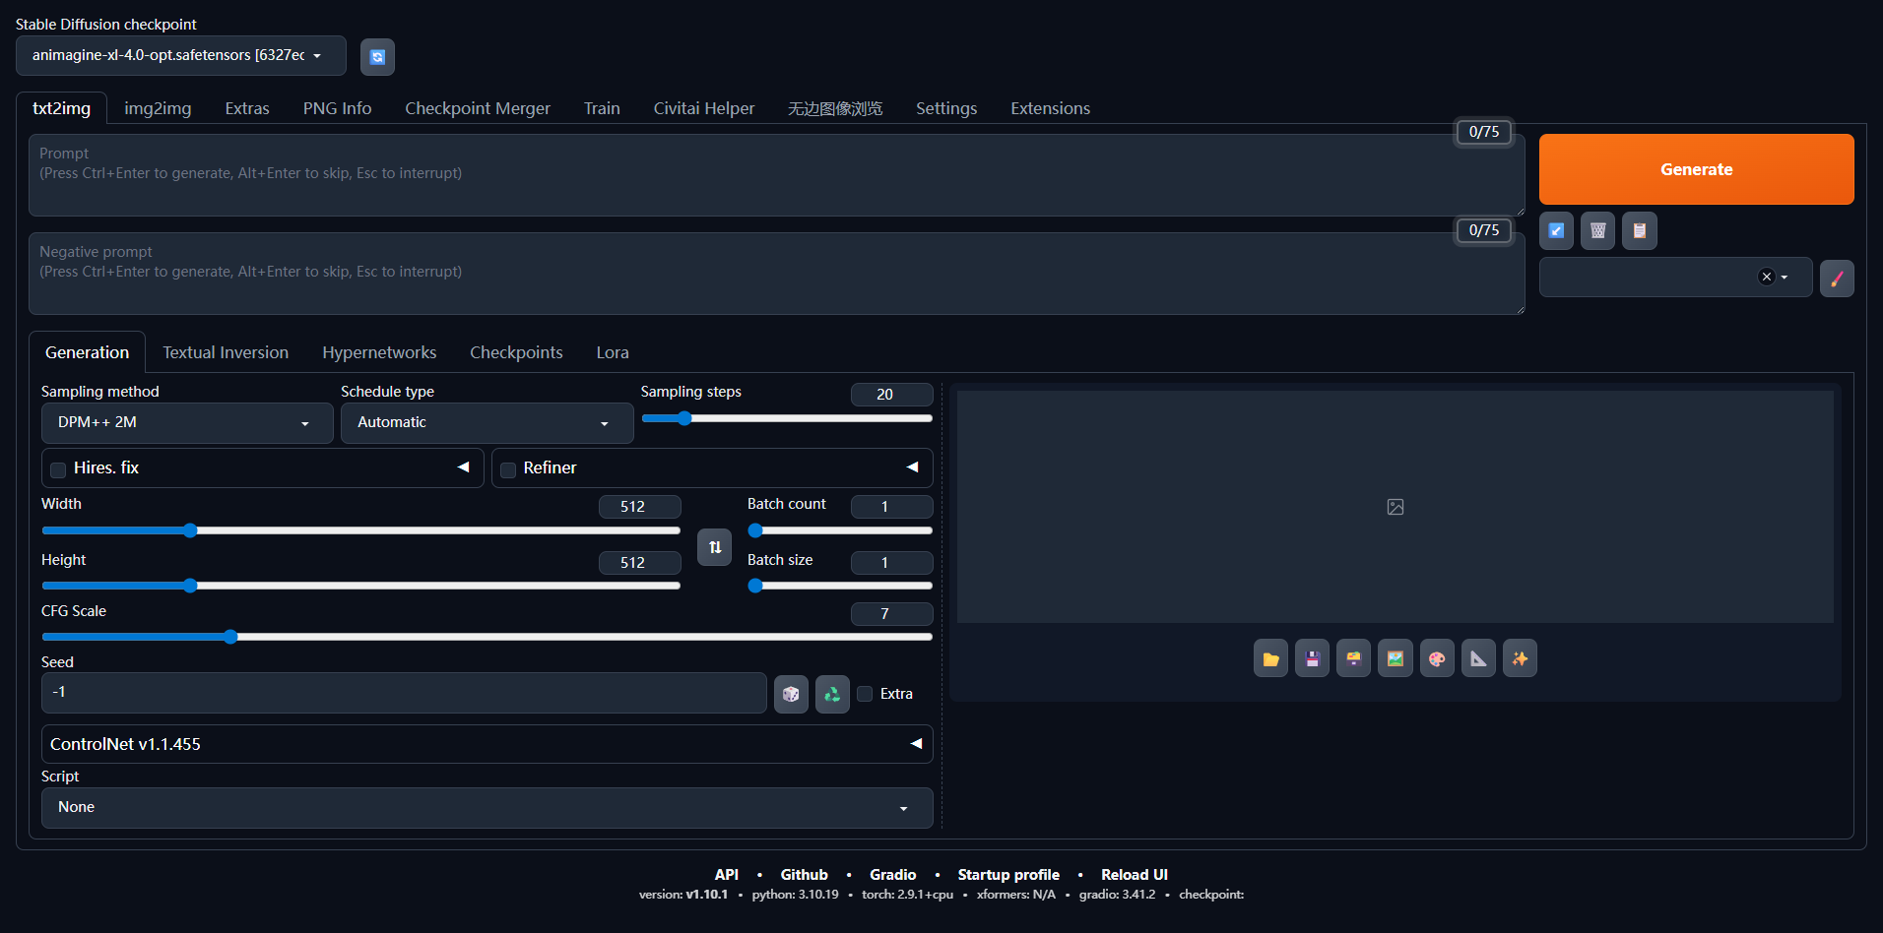Click the palette send-to-inpaint icon

coord(1437,658)
